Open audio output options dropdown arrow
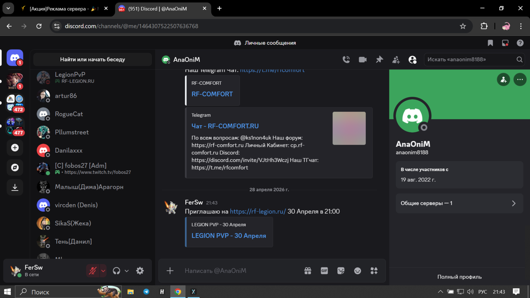 coord(126,271)
